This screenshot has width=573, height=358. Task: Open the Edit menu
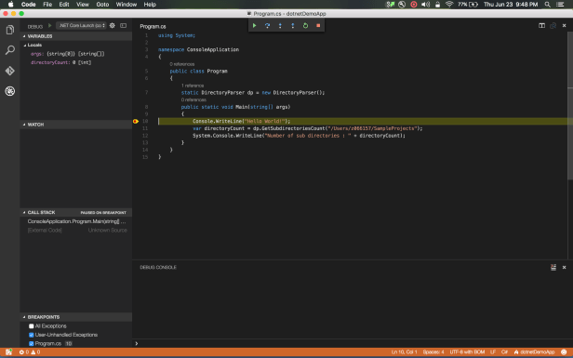[x=64, y=5]
